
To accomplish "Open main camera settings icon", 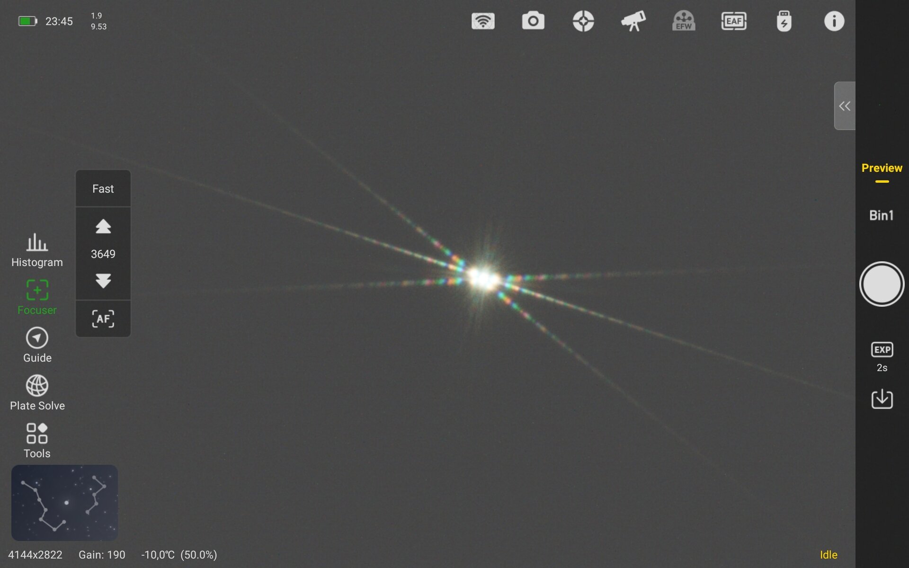I will pos(533,21).
